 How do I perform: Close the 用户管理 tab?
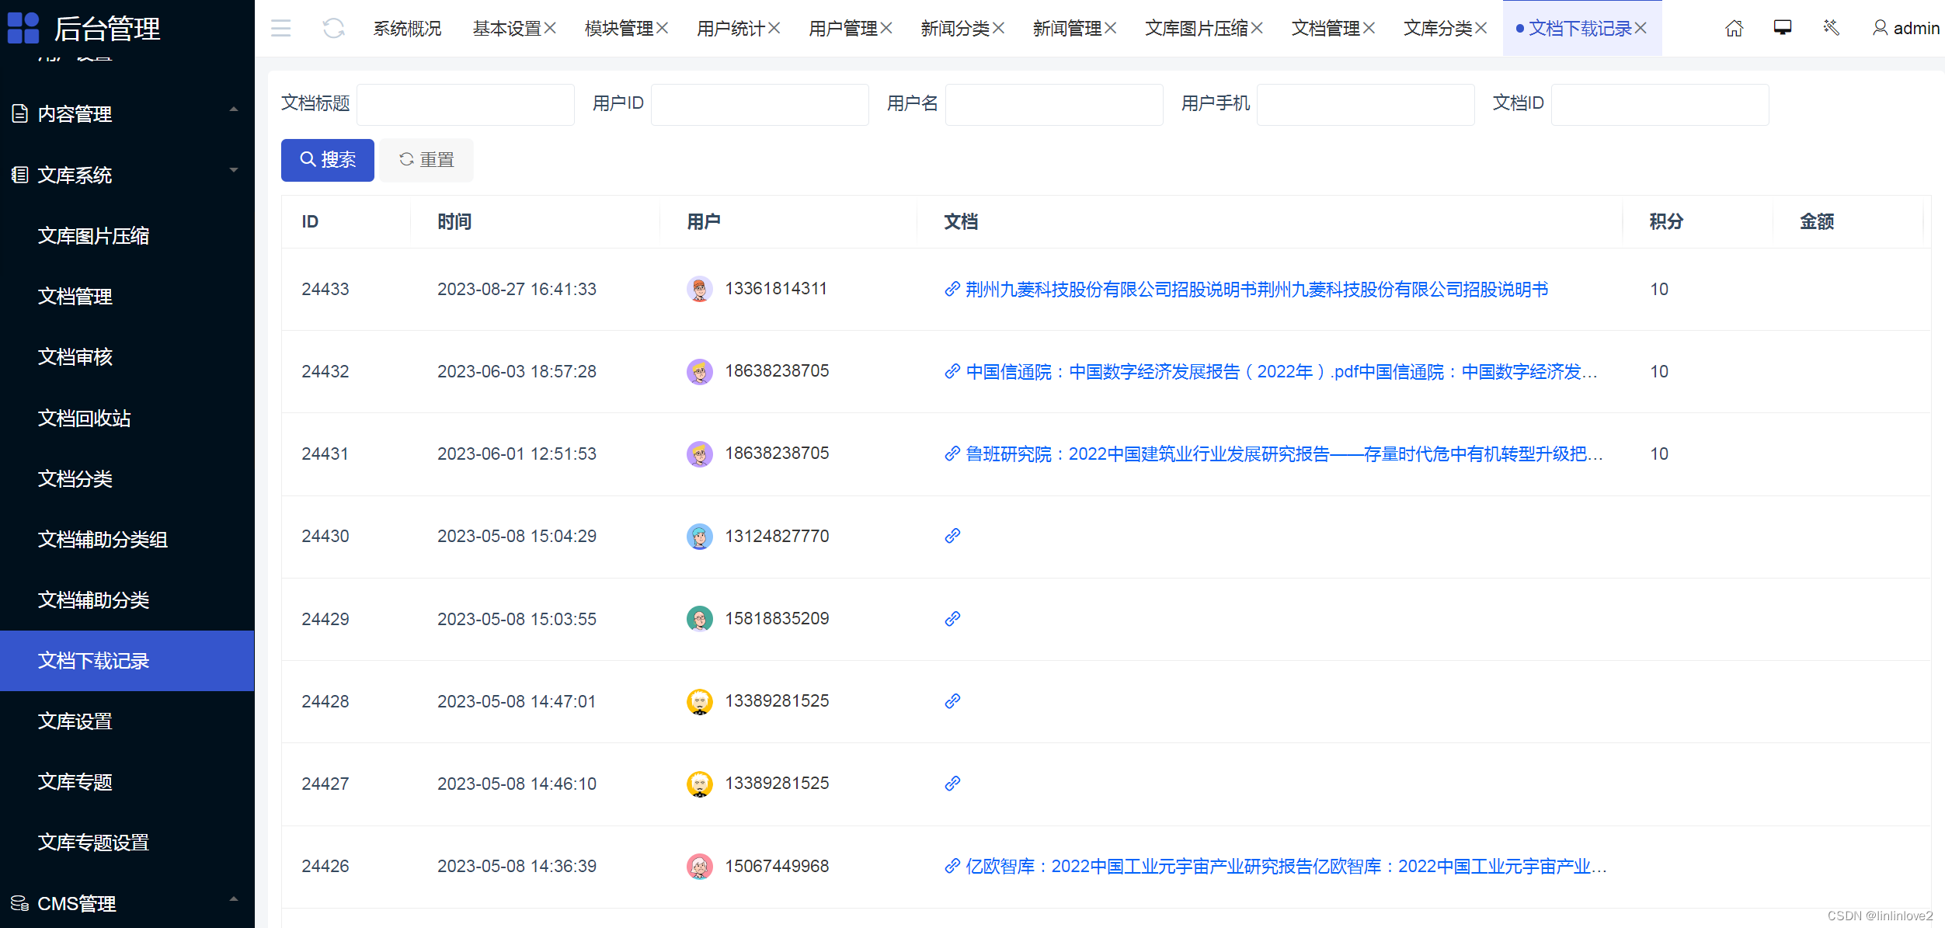(x=886, y=28)
